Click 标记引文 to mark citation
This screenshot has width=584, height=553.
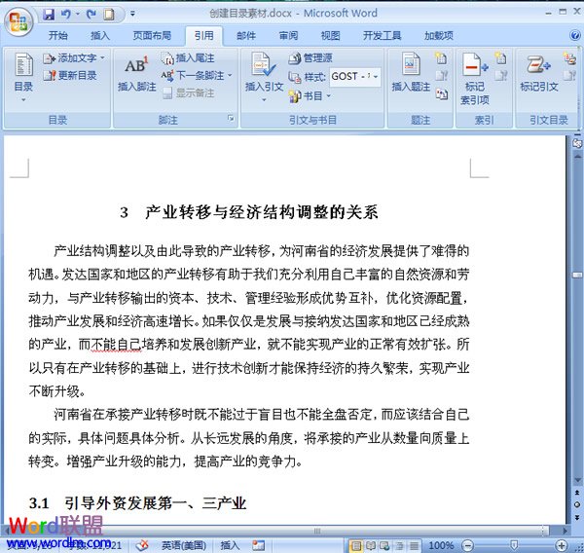539,72
